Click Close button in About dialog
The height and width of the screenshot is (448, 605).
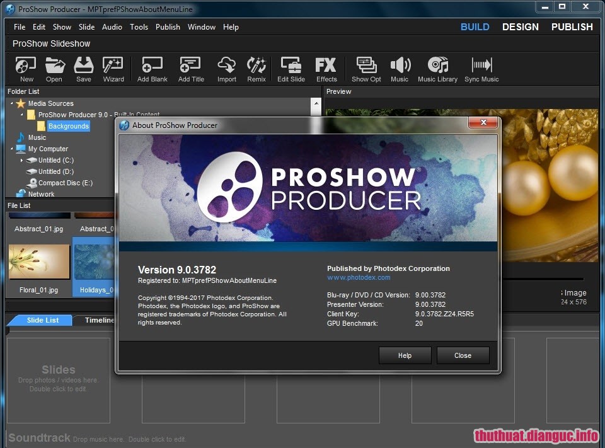tap(463, 355)
